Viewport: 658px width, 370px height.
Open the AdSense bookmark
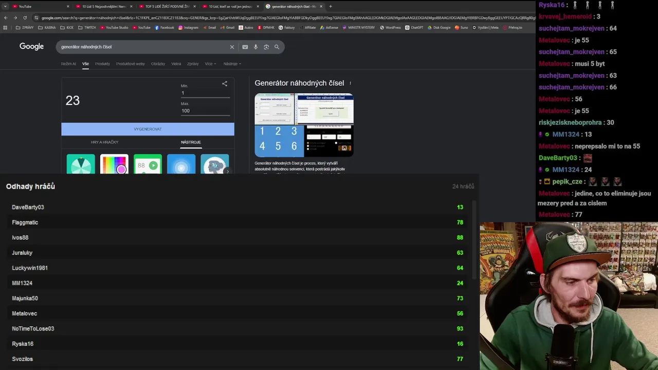click(x=330, y=28)
